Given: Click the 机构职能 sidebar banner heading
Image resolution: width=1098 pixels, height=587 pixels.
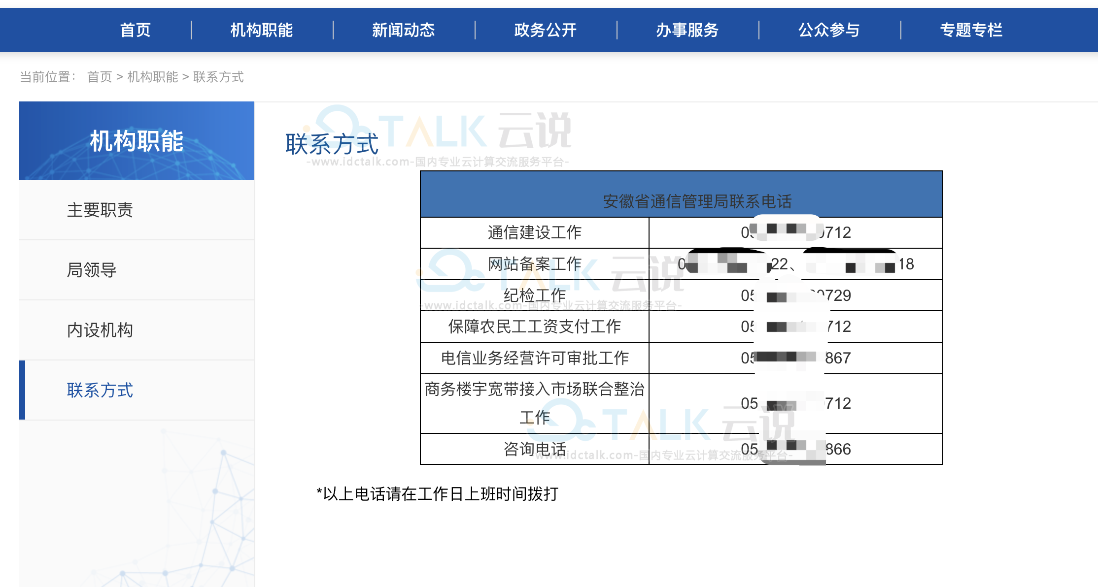Looking at the screenshot, I should coord(137,141).
